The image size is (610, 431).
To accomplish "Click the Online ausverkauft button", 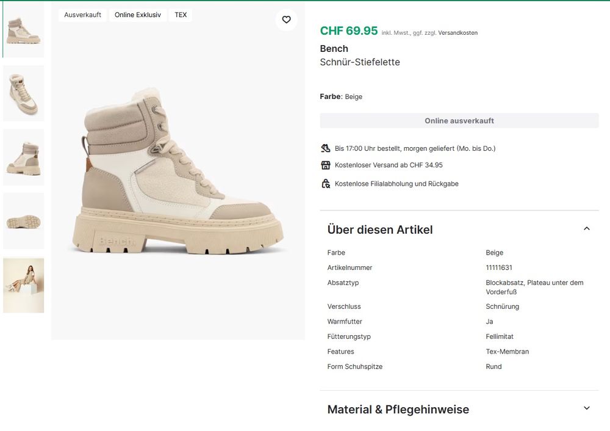I will tap(459, 121).
